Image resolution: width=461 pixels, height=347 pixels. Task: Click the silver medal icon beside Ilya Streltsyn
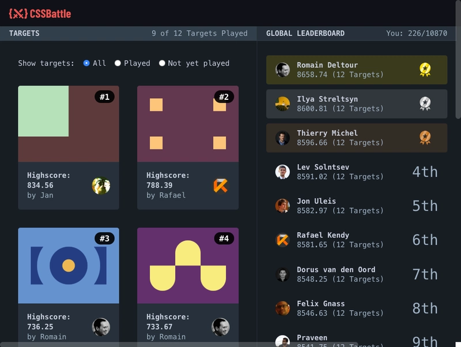pyautogui.click(x=425, y=103)
